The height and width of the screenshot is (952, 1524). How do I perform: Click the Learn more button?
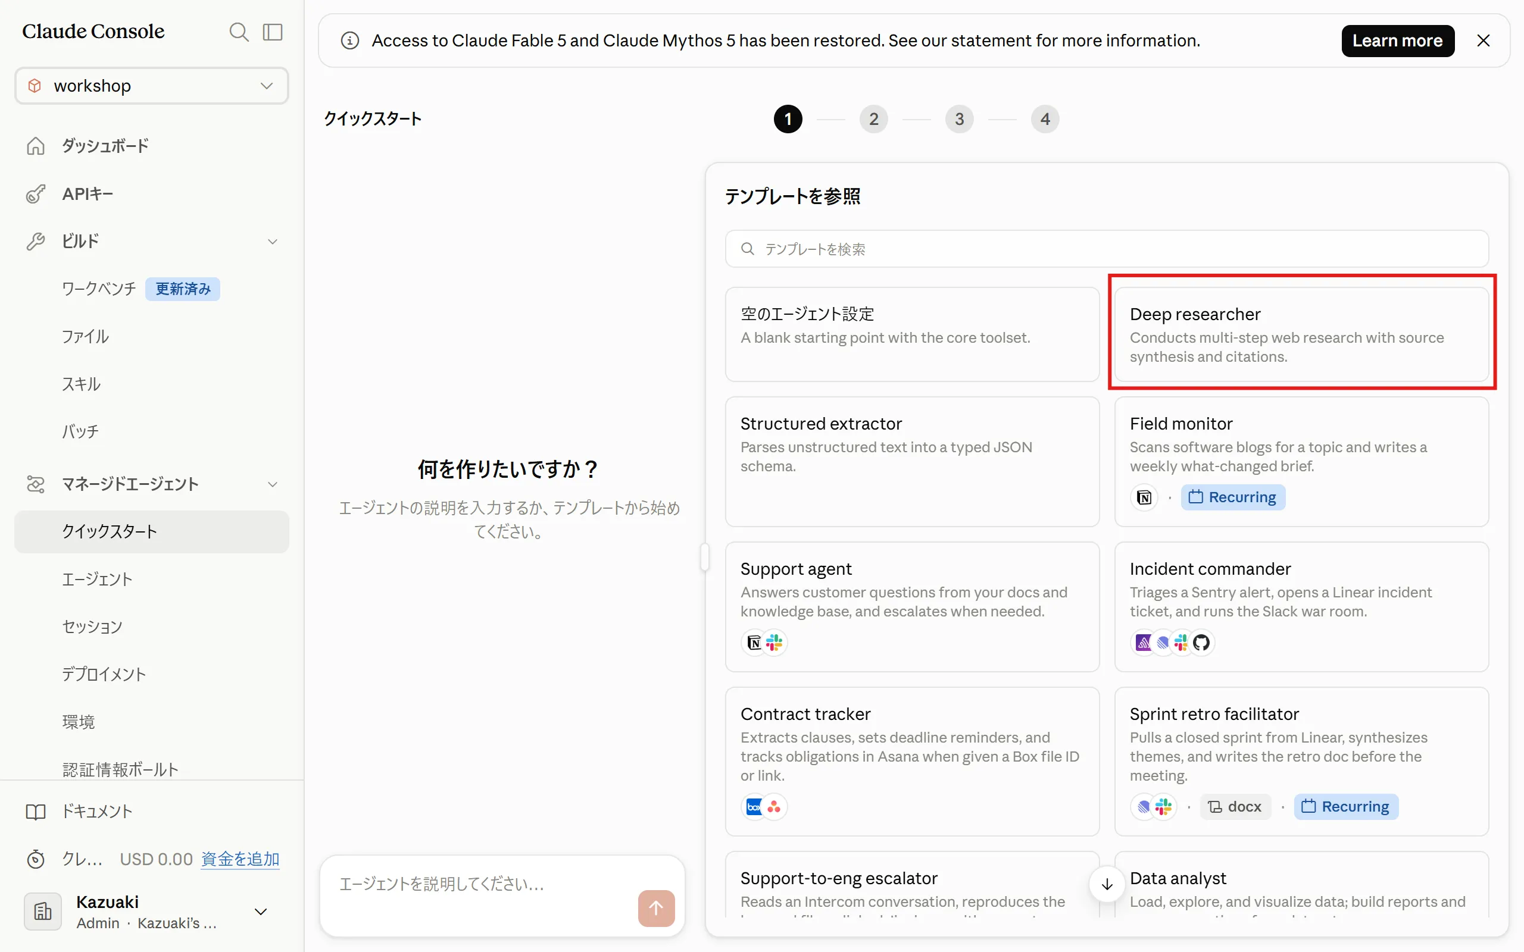(1397, 41)
